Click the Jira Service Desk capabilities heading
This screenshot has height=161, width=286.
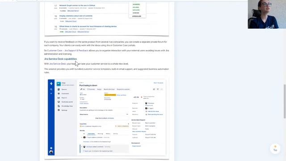pyautogui.click(x=60, y=59)
